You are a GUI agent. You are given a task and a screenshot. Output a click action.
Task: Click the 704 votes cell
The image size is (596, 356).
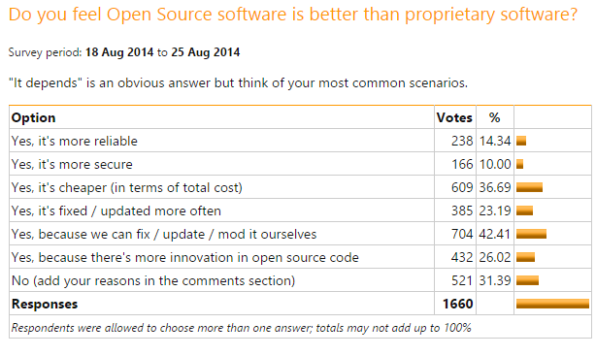coord(462,234)
